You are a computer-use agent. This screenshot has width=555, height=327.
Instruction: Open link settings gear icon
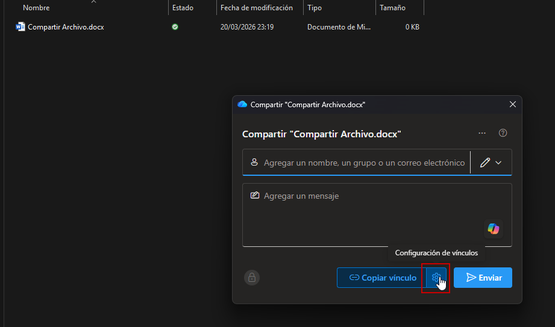pyautogui.click(x=436, y=278)
